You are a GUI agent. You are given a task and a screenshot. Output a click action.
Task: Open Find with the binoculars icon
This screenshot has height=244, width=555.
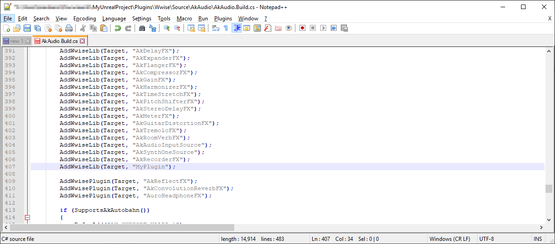click(142, 28)
